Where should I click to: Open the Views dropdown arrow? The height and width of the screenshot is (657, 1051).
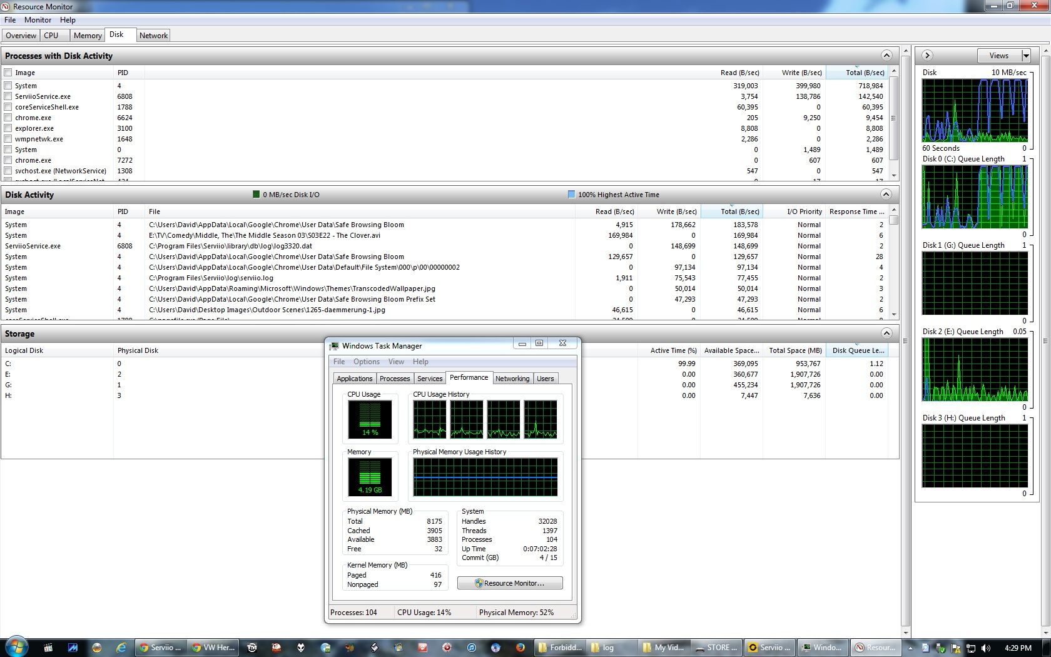click(1026, 56)
